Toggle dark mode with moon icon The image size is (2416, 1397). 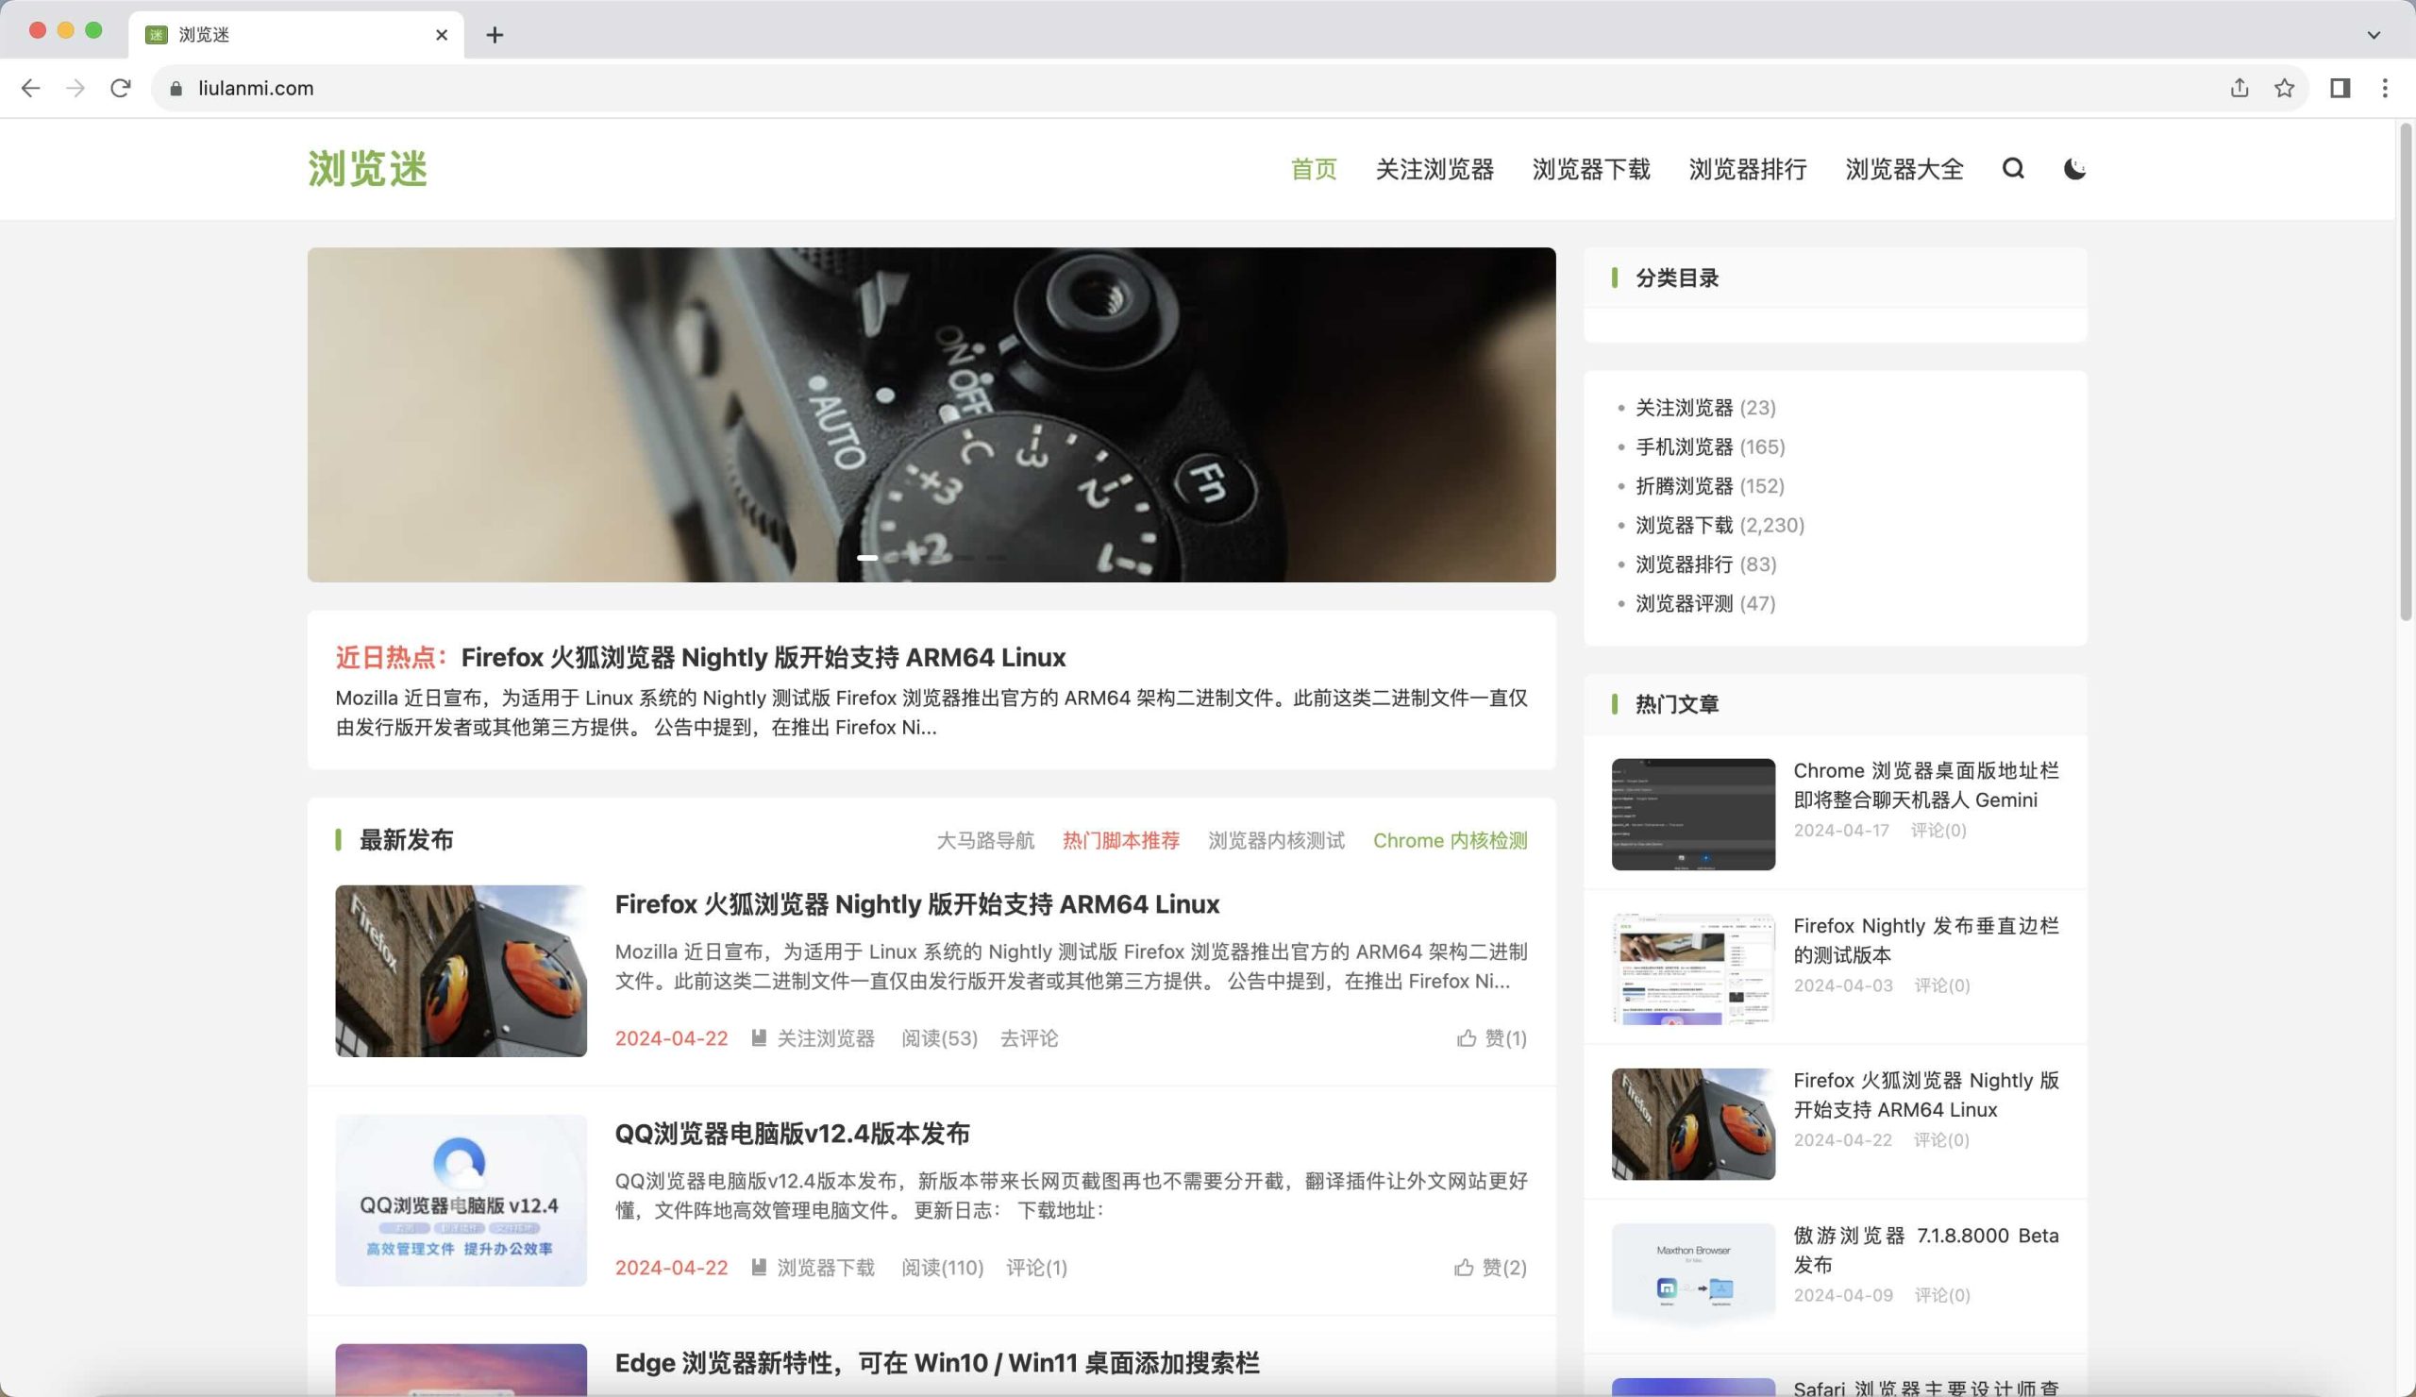[2074, 169]
